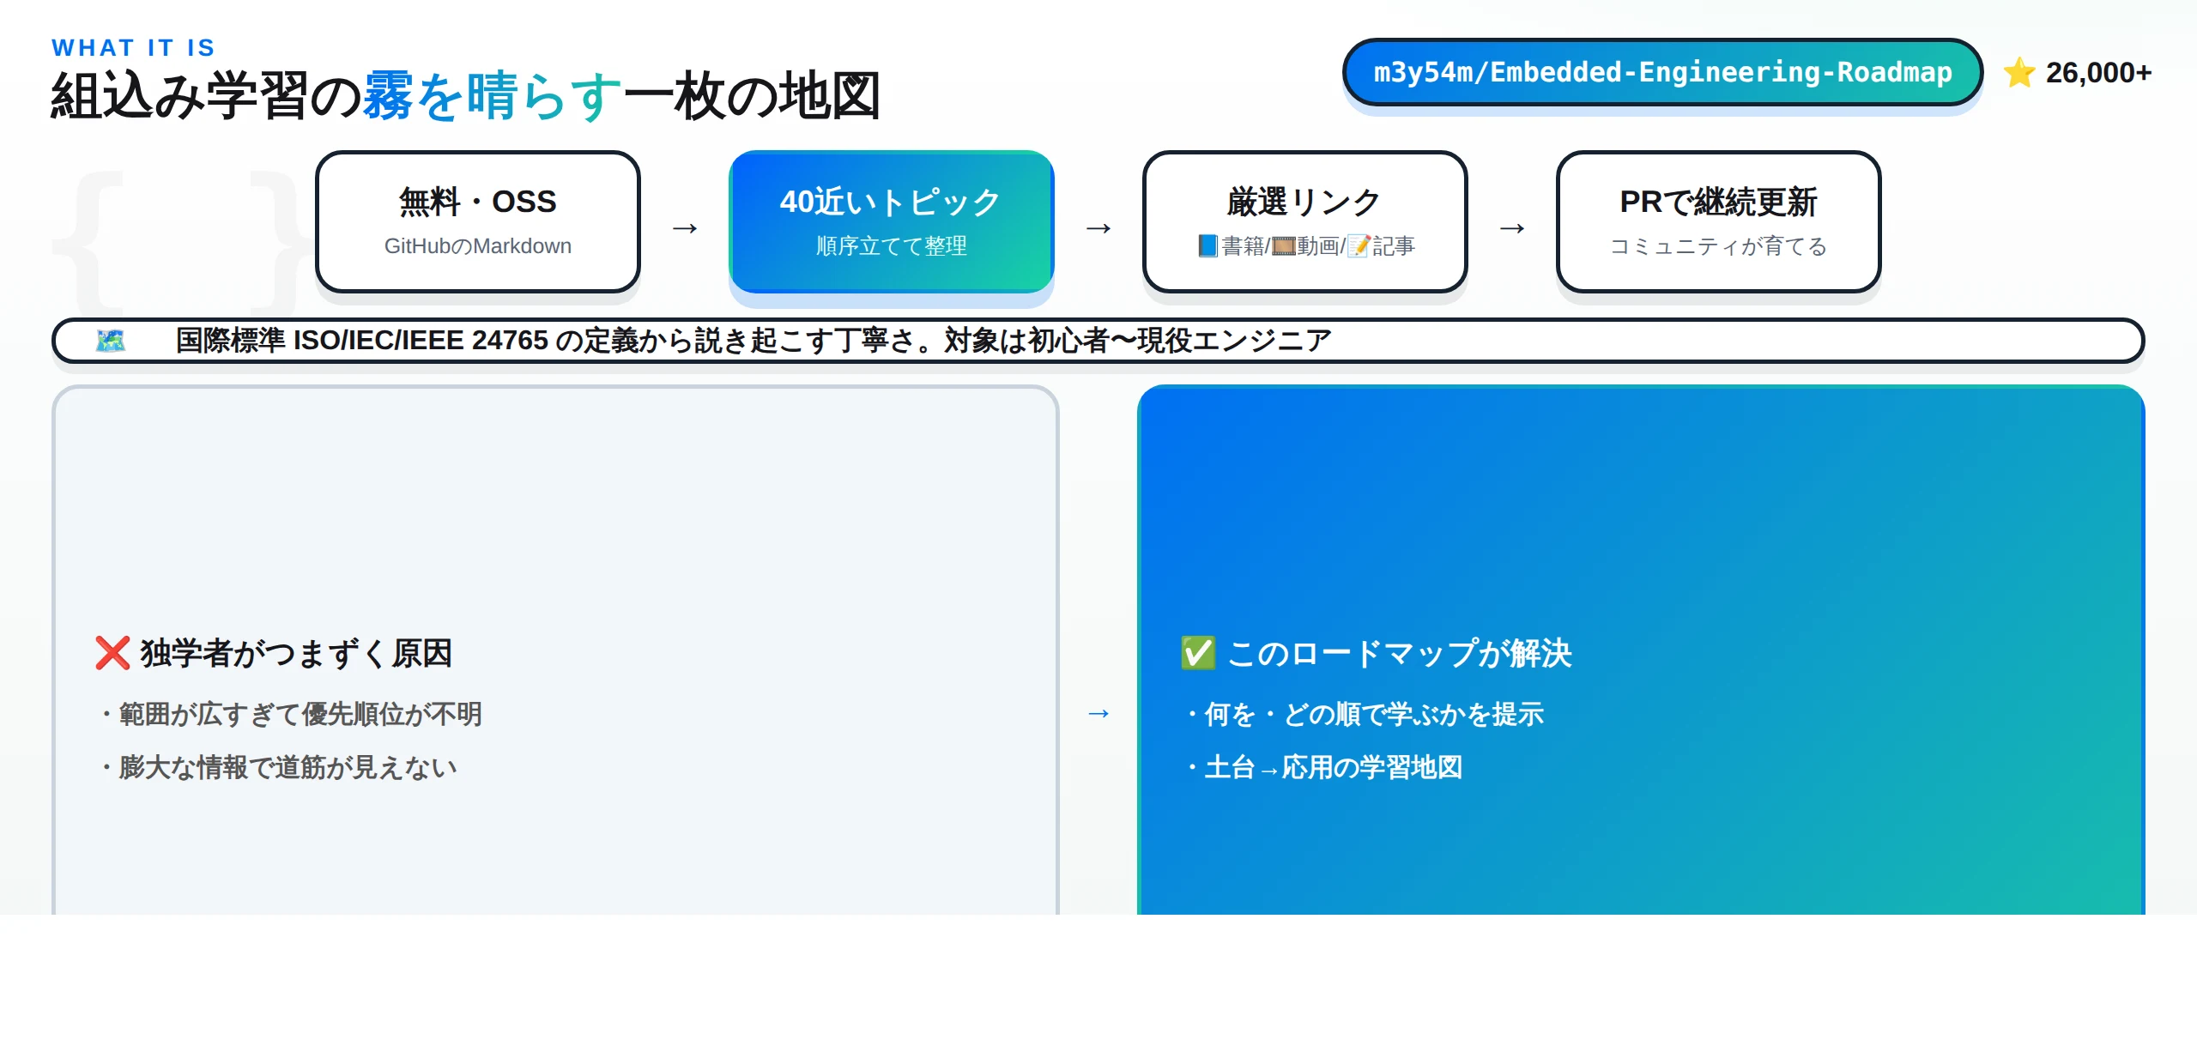
Task: Click the text GitHubのMarkdown
Action: [478, 246]
